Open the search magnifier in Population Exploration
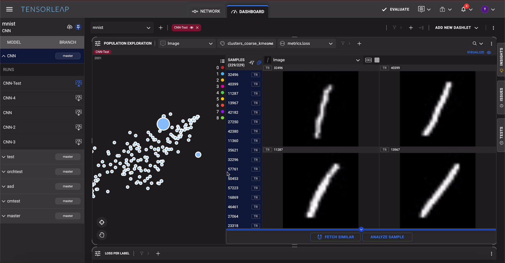 tap(475, 43)
